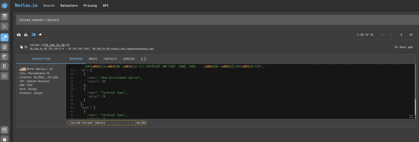Expand the response code viewer to fullscreen
This screenshot has width=419, height=142.
point(411,116)
